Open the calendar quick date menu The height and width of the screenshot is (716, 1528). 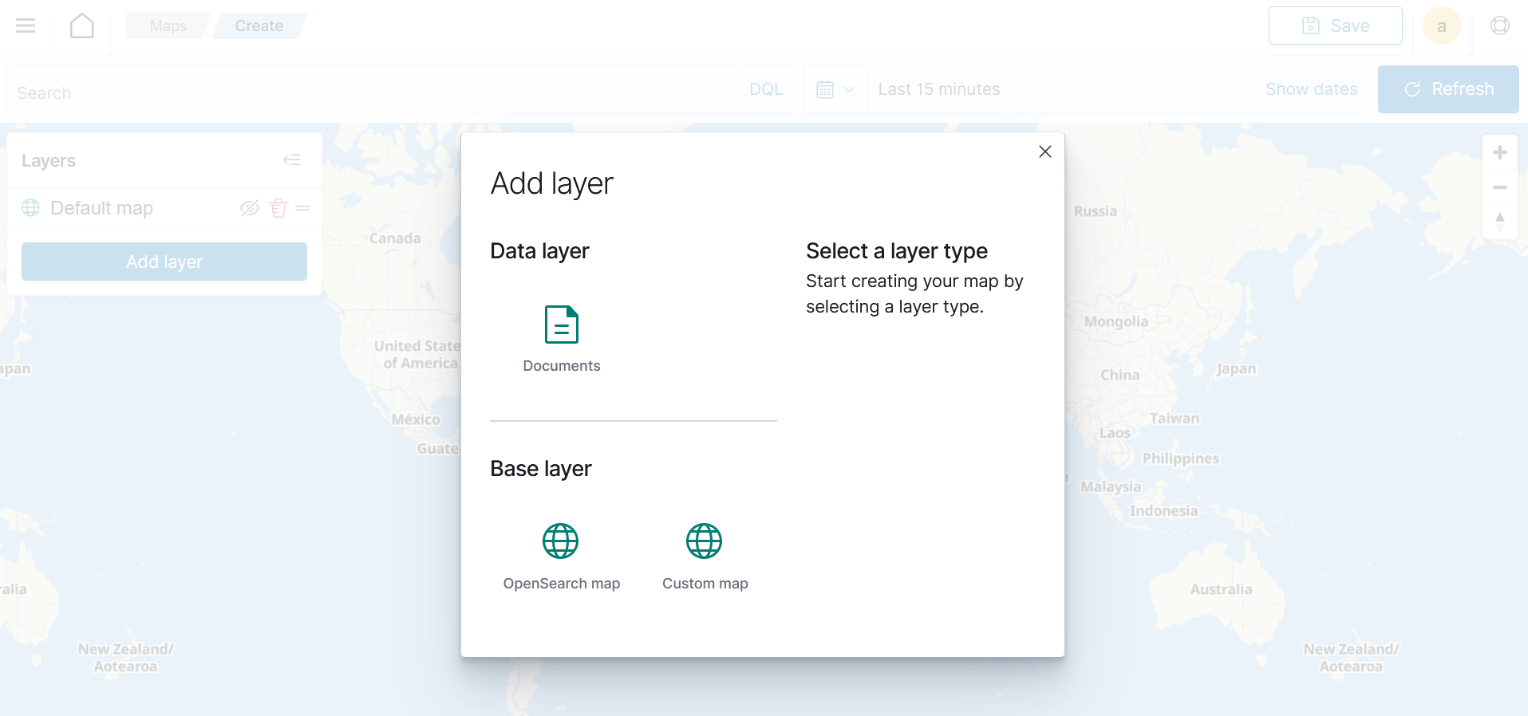coord(835,89)
